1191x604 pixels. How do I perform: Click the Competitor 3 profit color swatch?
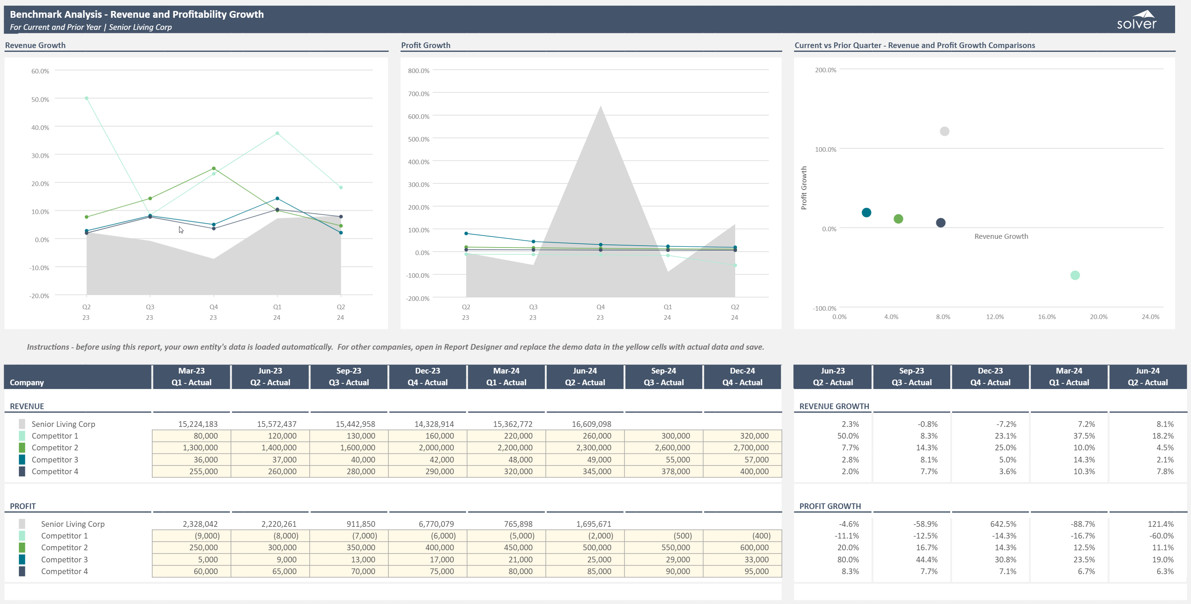click(22, 559)
